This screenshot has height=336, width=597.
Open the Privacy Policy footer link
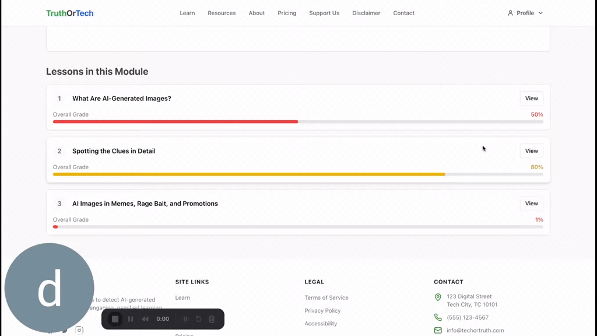(x=322, y=310)
